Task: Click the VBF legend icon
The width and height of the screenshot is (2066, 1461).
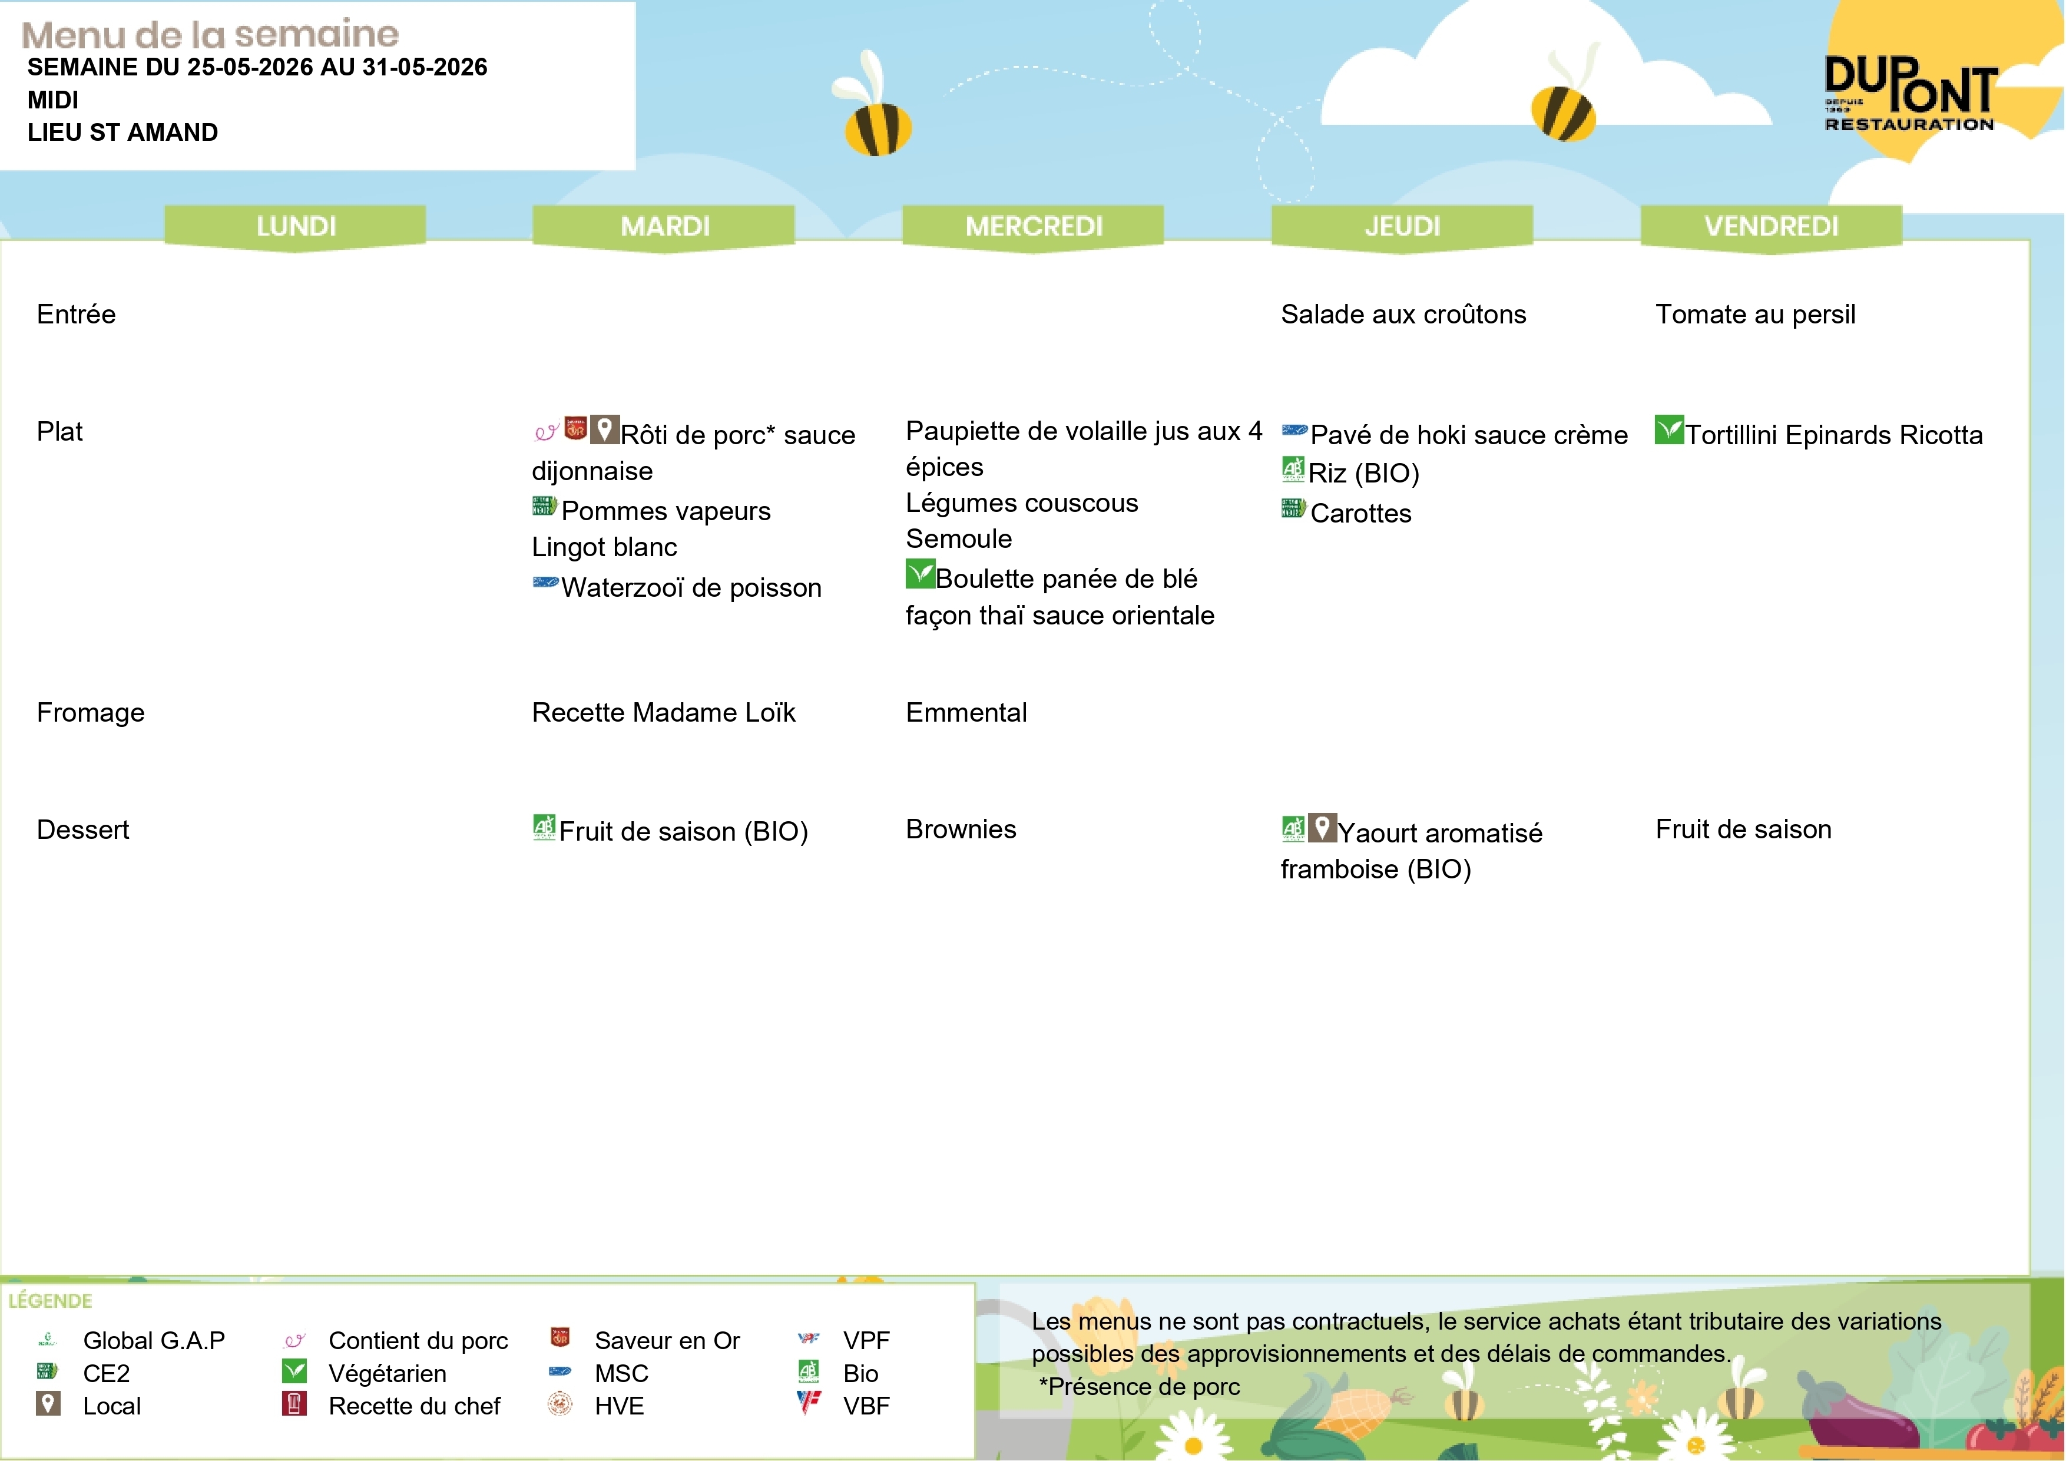Action: [x=808, y=1403]
